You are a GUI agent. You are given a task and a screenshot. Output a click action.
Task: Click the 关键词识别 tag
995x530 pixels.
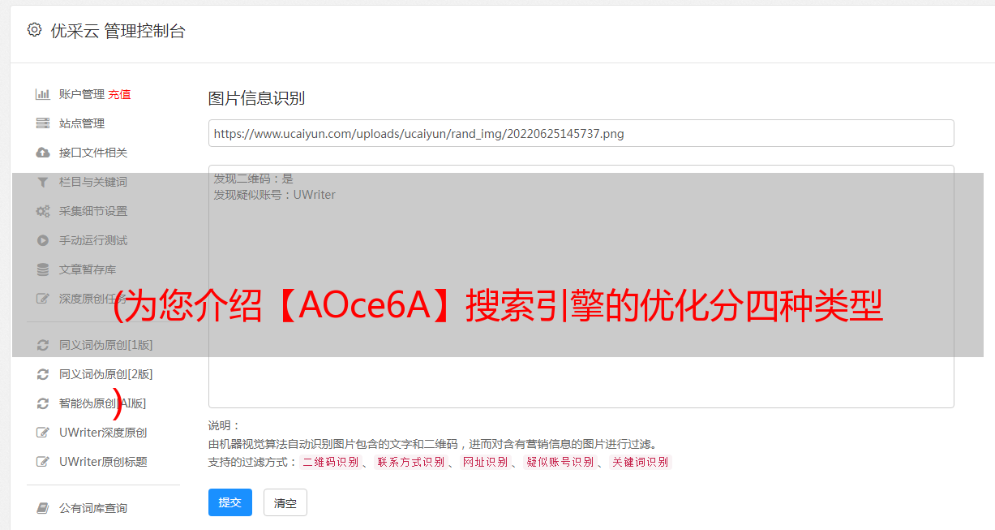coord(640,462)
